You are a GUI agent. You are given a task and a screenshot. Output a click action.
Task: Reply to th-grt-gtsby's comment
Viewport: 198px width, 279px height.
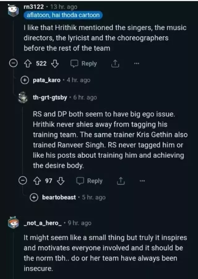89,181
